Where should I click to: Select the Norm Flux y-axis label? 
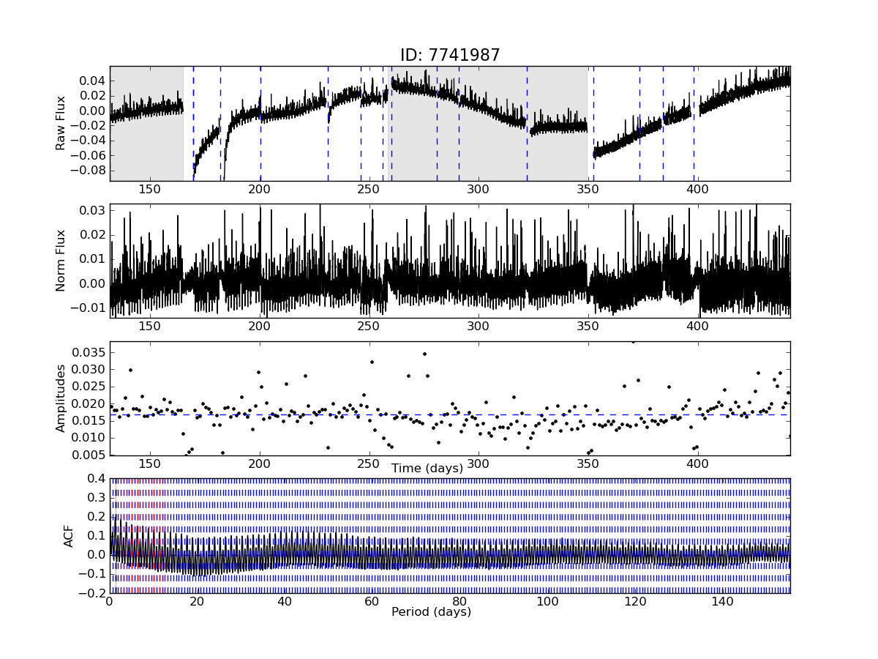61,261
